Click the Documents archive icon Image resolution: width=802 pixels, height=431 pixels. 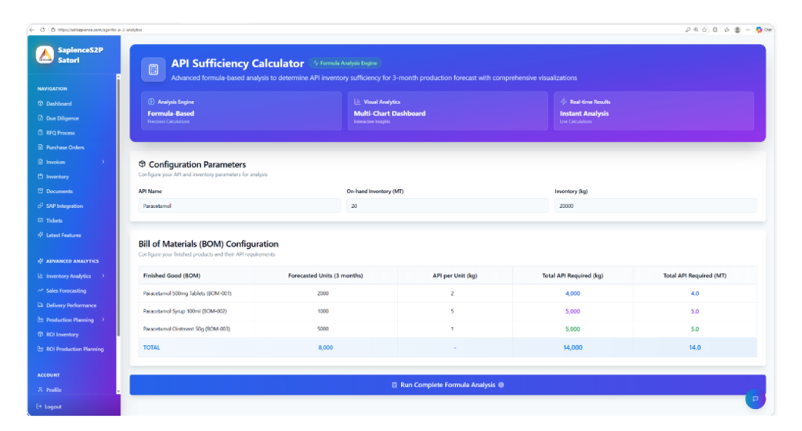pos(41,191)
